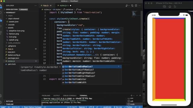This screenshot has height=108, width=193.
Task: Click errors and warnings count in status bar
Action: click(16, 107)
